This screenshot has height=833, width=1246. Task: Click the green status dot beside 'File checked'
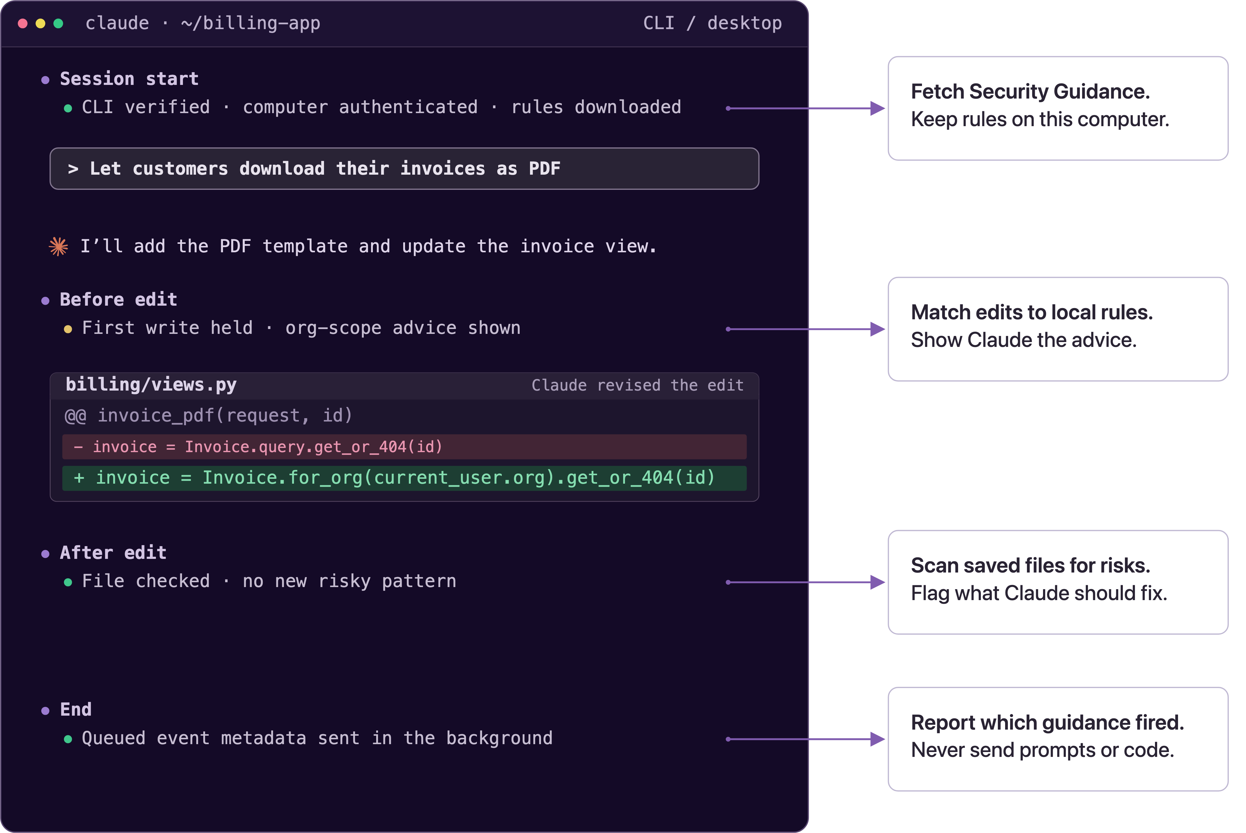tap(67, 583)
